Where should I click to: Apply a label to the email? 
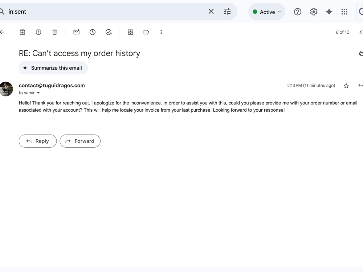click(146, 32)
